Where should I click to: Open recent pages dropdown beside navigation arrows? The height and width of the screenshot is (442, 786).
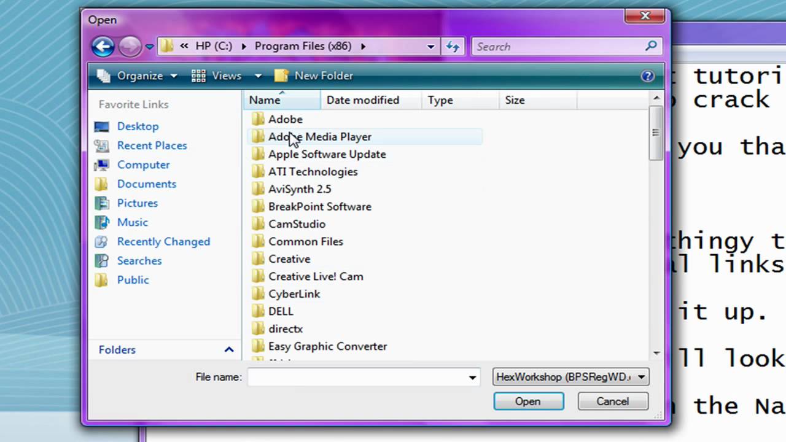point(149,47)
